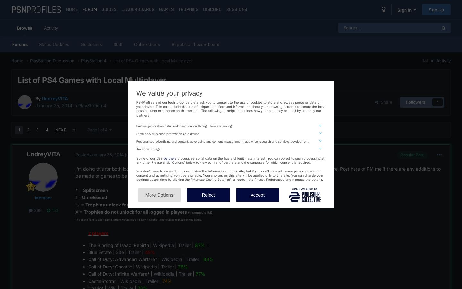
Task: Click the Followers button
Action: pos(422,102)
